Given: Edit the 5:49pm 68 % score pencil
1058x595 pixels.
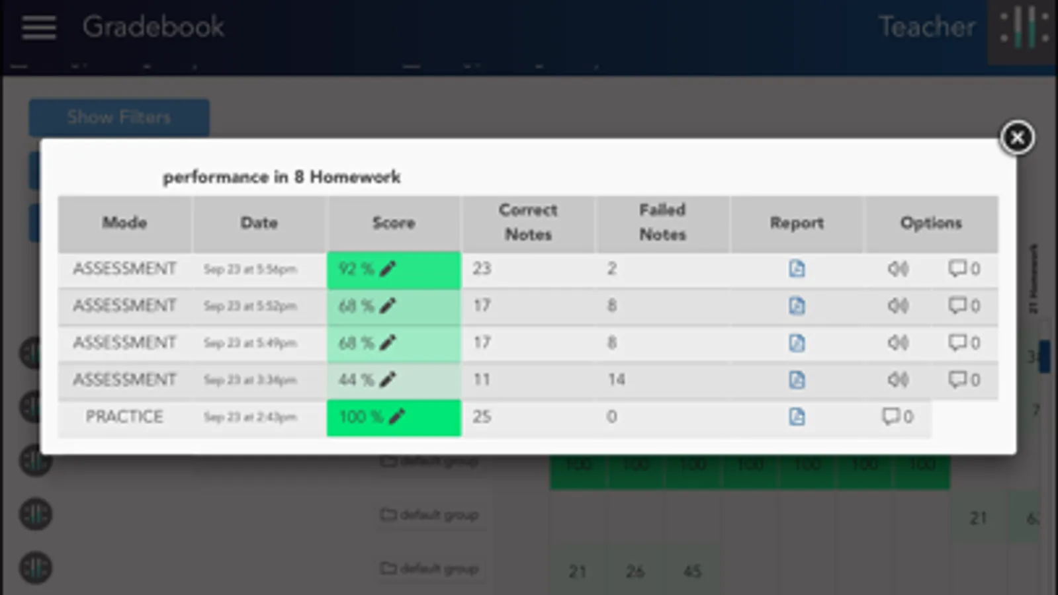Looking at the screenshot, I should click(388, 342).
